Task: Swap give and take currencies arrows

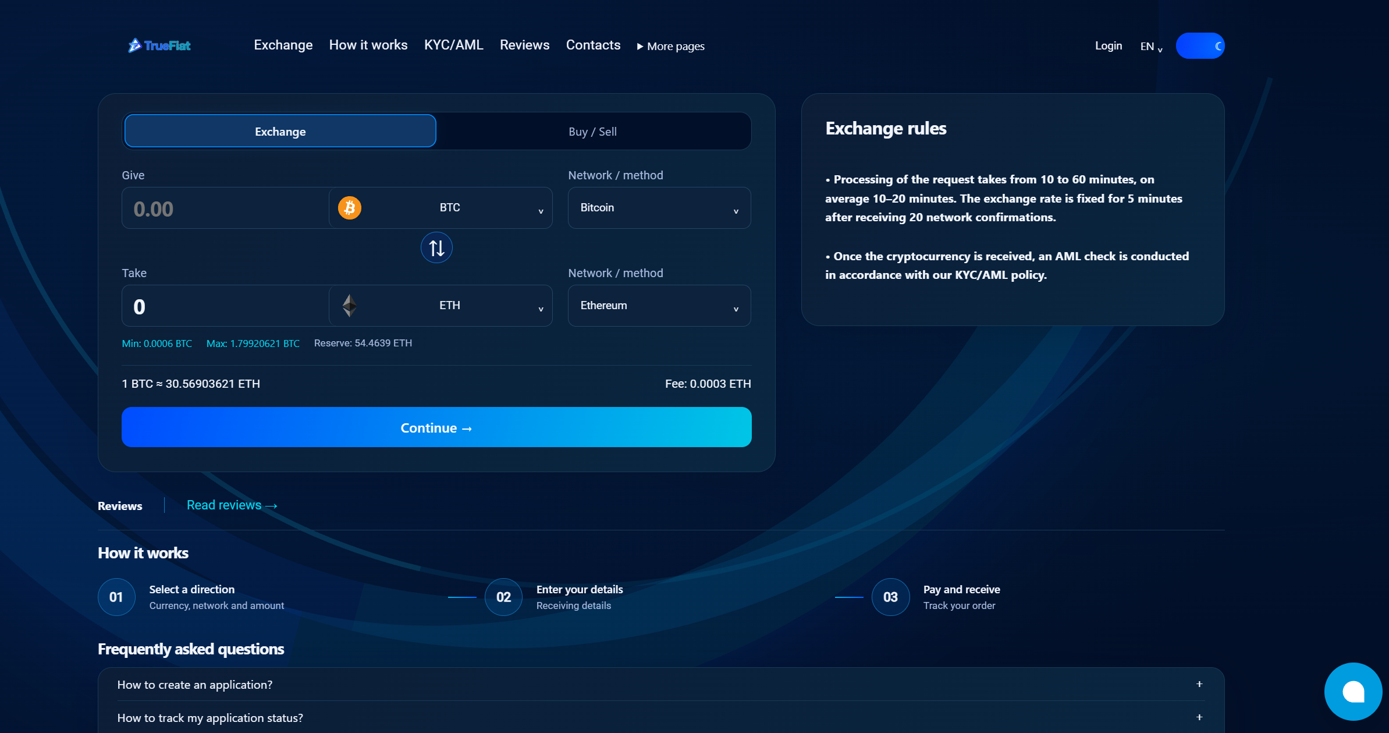Action: [x=436, y=248]
